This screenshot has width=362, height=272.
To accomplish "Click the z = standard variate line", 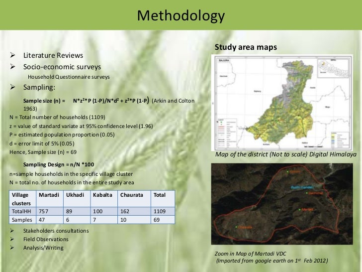I will pyautogui.click(x=81, y=127).
